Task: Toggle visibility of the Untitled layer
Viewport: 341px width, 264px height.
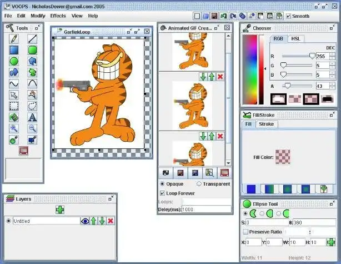Action: [85, 221]
